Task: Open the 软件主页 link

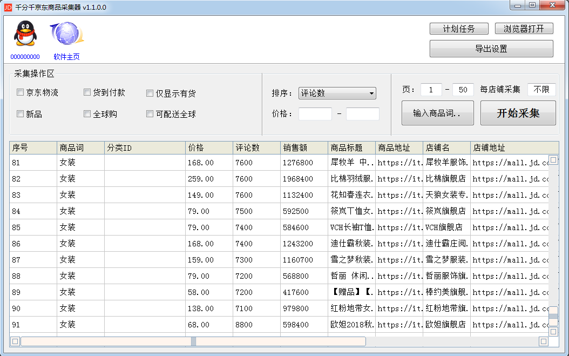Action: (67, 57)
